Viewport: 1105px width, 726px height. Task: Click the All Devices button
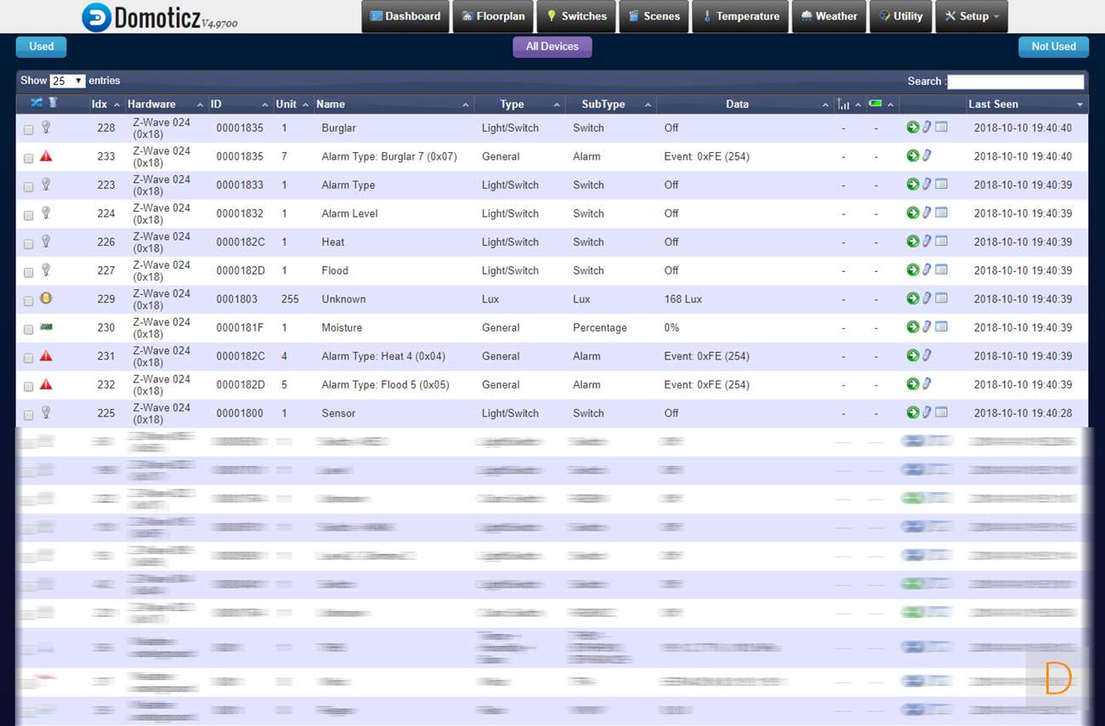(552, 47)
